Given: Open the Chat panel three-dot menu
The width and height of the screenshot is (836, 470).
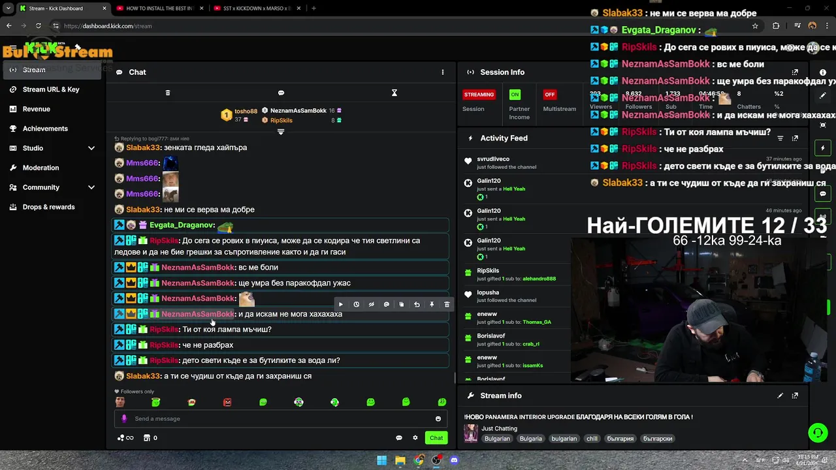Looking at the screenshot, I should tap(442, 72).
